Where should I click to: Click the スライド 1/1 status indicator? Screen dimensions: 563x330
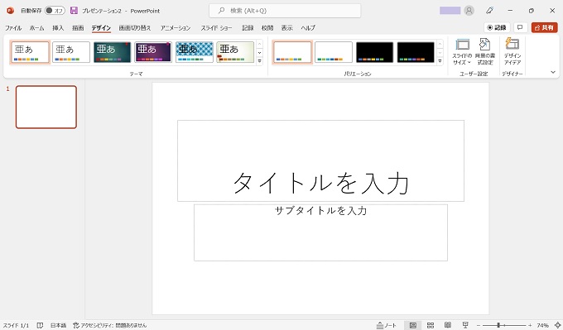click(16, 325)
